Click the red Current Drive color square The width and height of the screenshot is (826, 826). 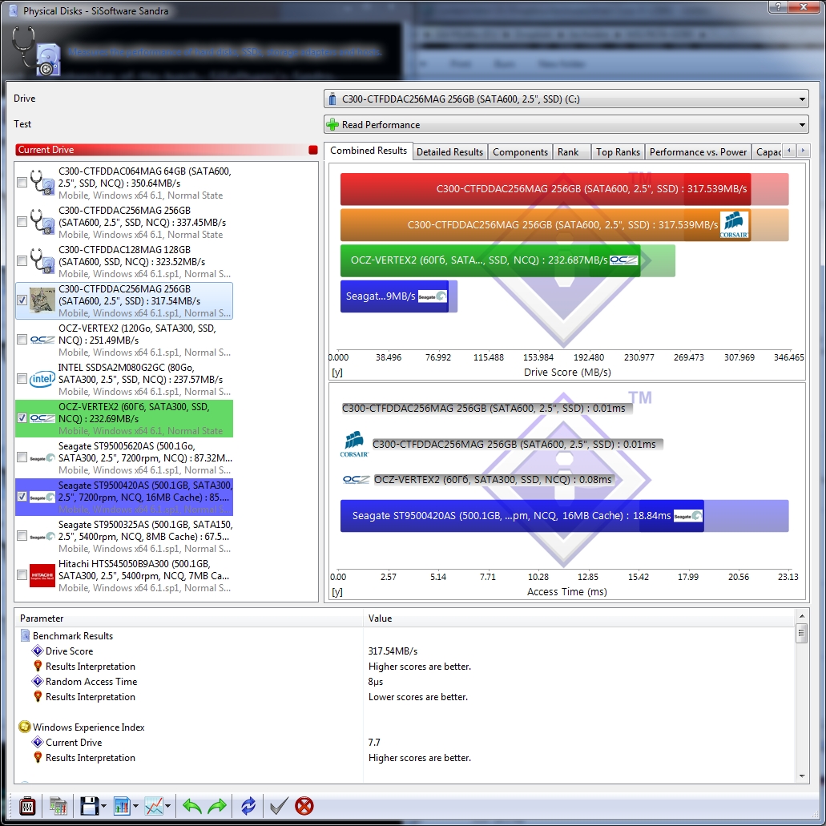[313, 150]
